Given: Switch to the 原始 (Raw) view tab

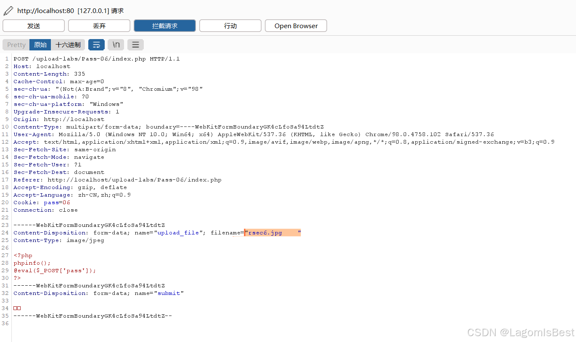Looking at the screenshot, I should point(40,45).
